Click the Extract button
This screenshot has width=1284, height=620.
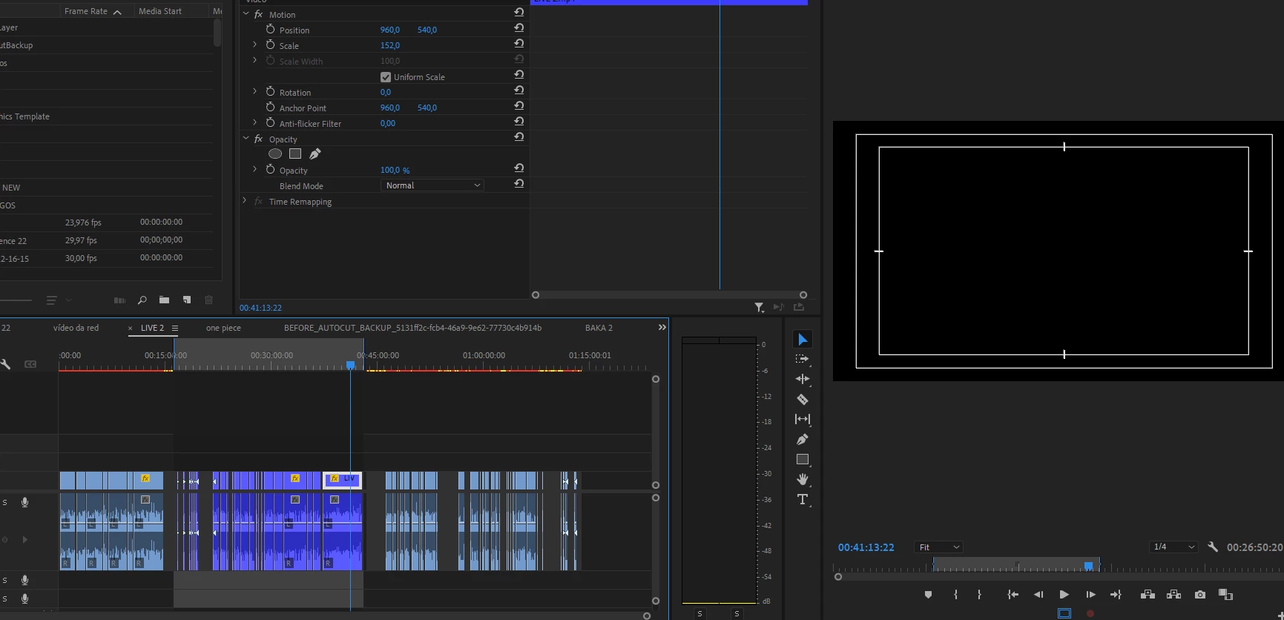click(1173, 595)
